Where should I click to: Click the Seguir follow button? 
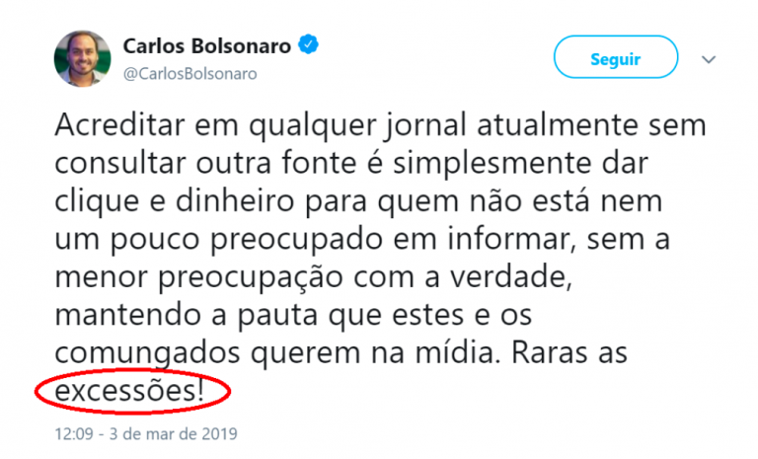(616, 59)
